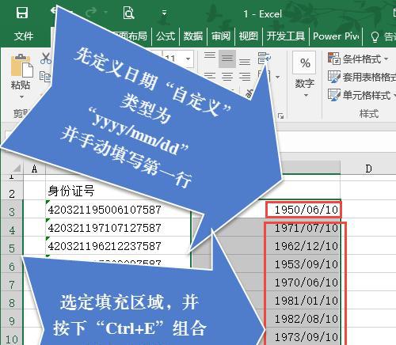Open alignment settings dialog launcher
This screenshot has height=345, width=396.
[x=281, y=116]
